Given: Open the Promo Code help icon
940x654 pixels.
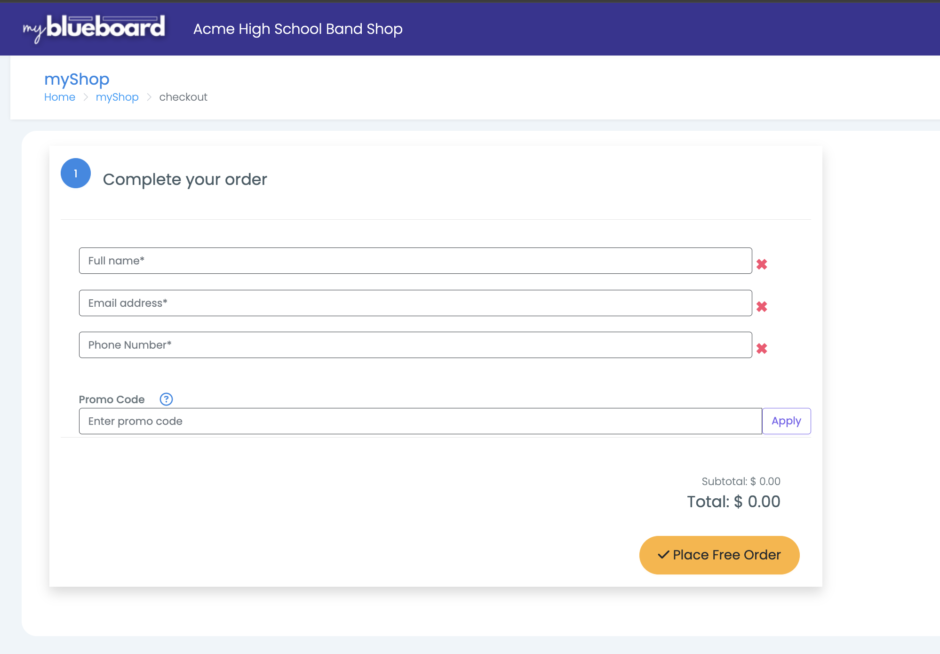Looking at the screenshot, I should click(166, 399).
